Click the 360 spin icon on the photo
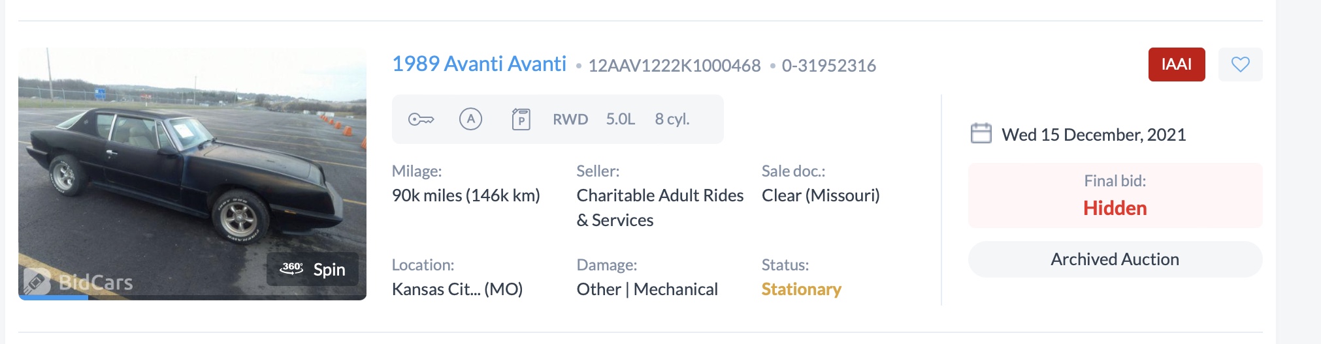The width and height of the screenshot is (1321, 344). [x=291, y=268]
